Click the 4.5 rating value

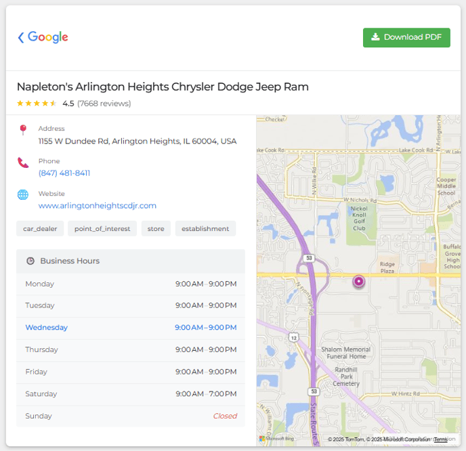(x=68, y=104)
